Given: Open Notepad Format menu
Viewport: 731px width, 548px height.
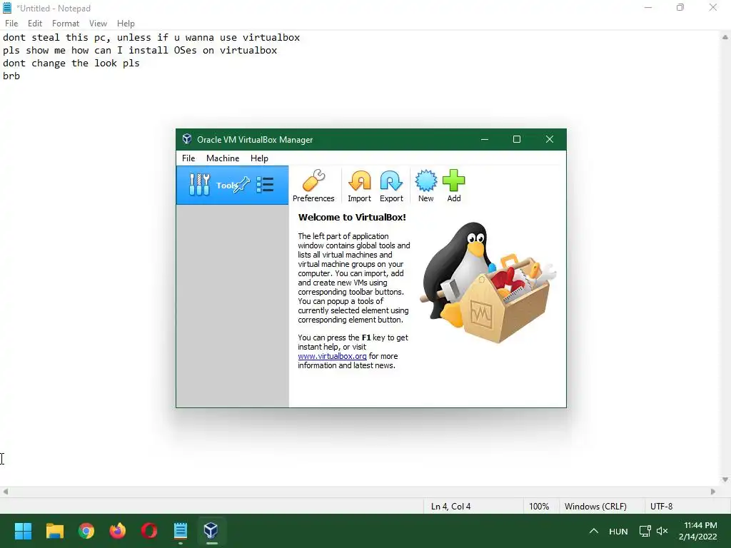Looking at the screenshot, I should point(65,24).
